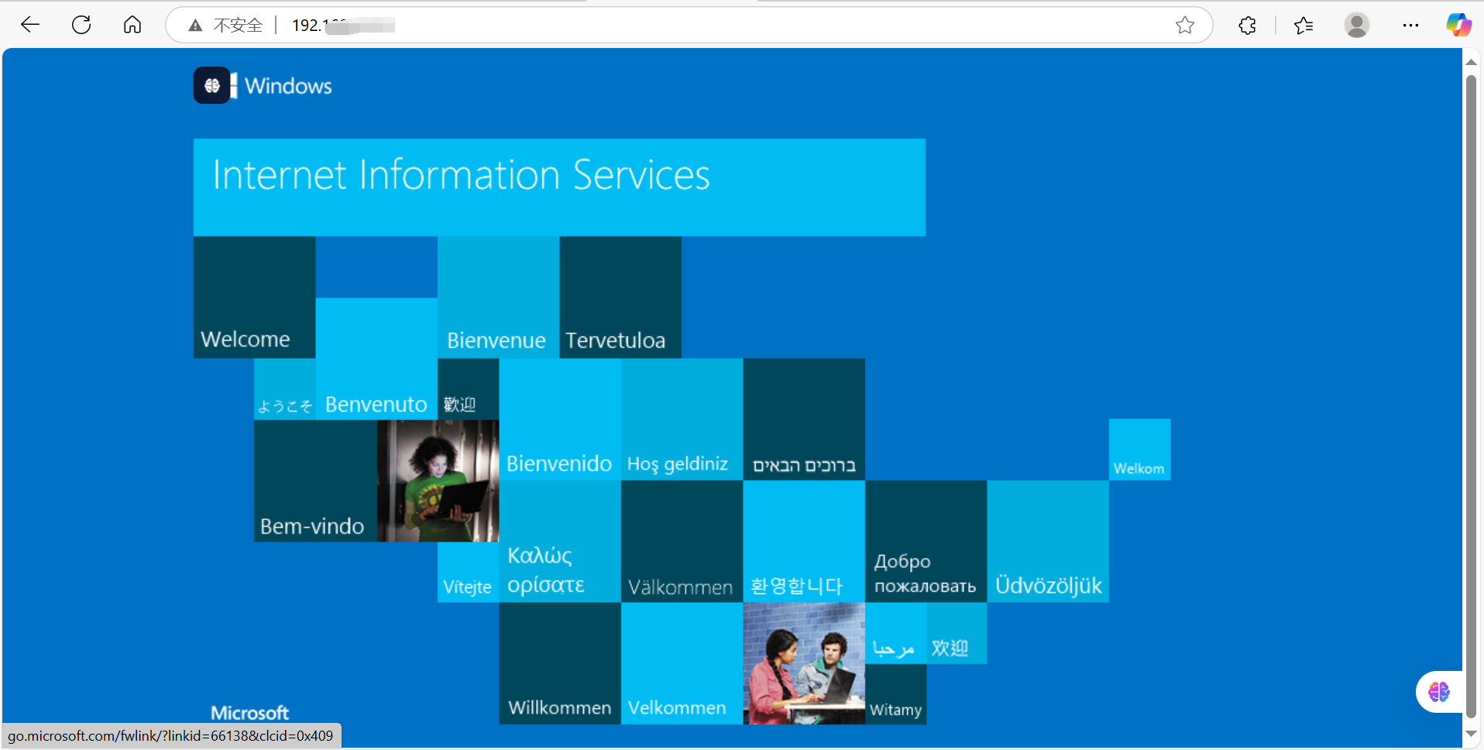Click the scrollbar down arrow

[1471, 733]
